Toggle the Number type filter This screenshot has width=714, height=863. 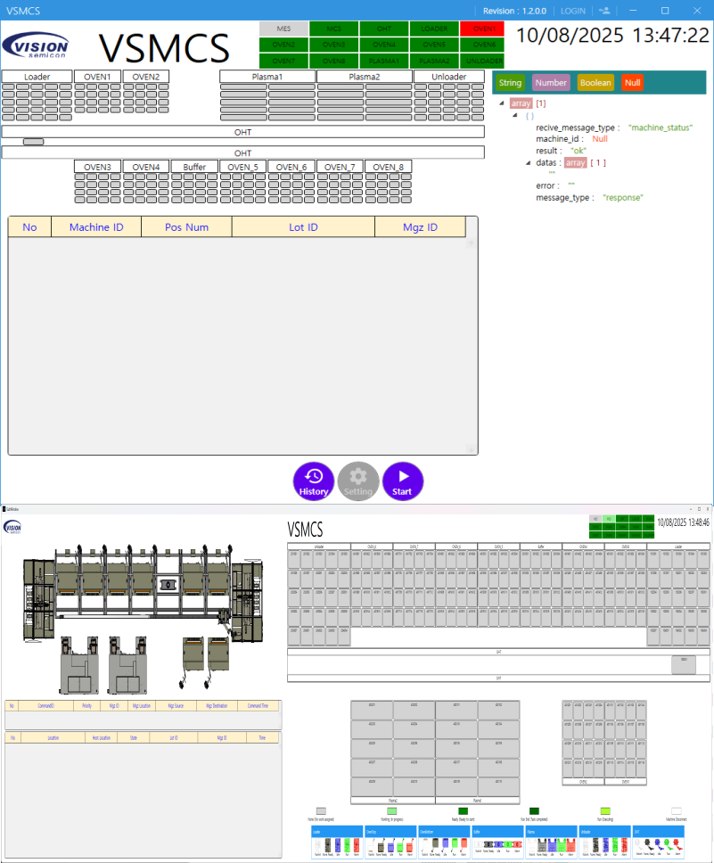(551, 83)
